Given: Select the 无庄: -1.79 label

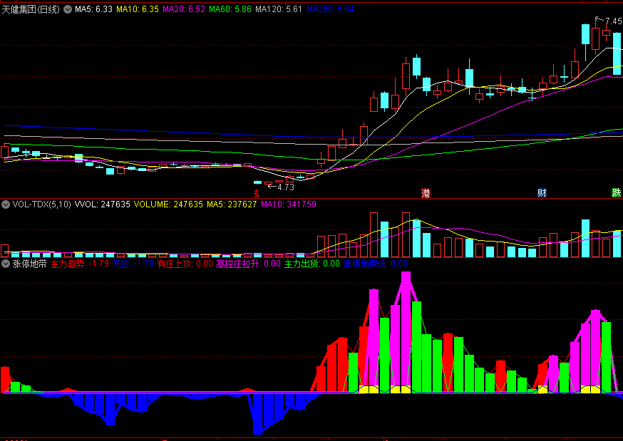Looking at the screenshot, I should click(x=133, y=264).
